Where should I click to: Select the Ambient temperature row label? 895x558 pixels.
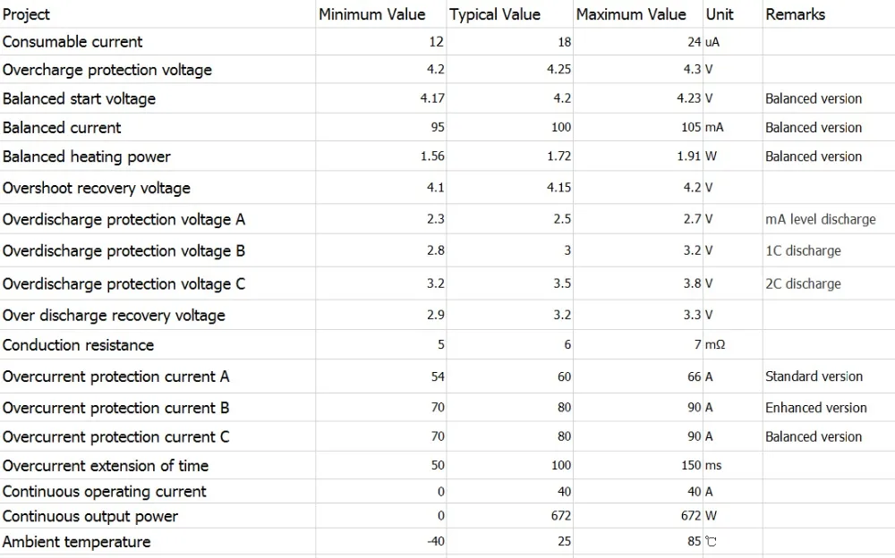coord(76,542)
